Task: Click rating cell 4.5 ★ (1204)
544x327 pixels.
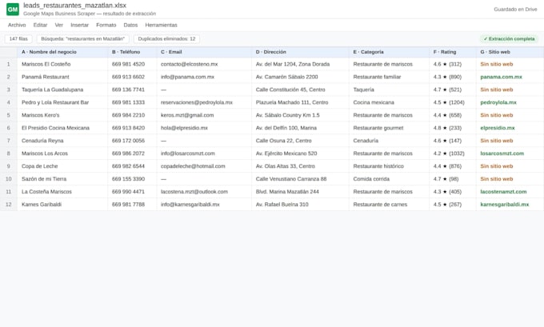Action: point(453,102)
